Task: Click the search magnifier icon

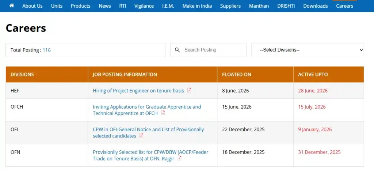Action: pos(177,50)
